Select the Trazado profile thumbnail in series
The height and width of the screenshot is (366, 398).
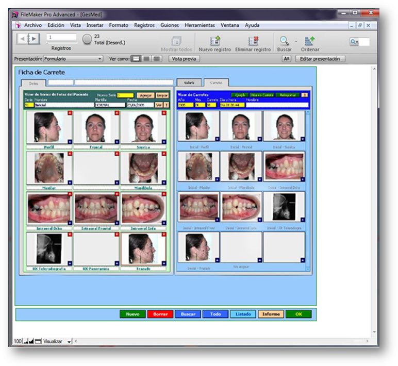point(143,249)
